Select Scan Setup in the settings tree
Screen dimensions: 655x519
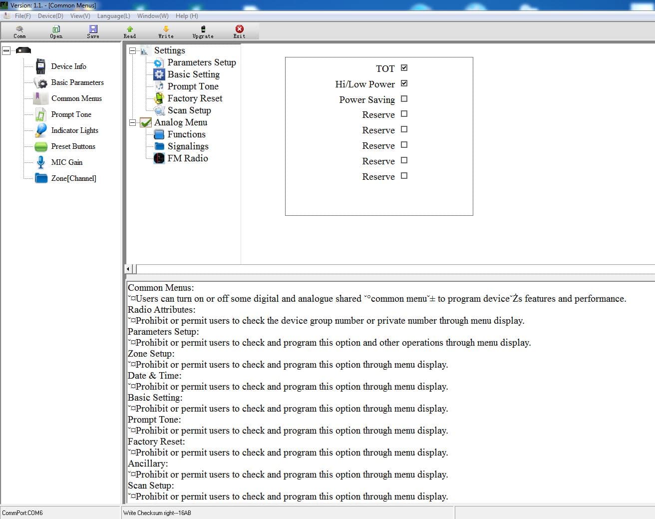tap(189, 110)
